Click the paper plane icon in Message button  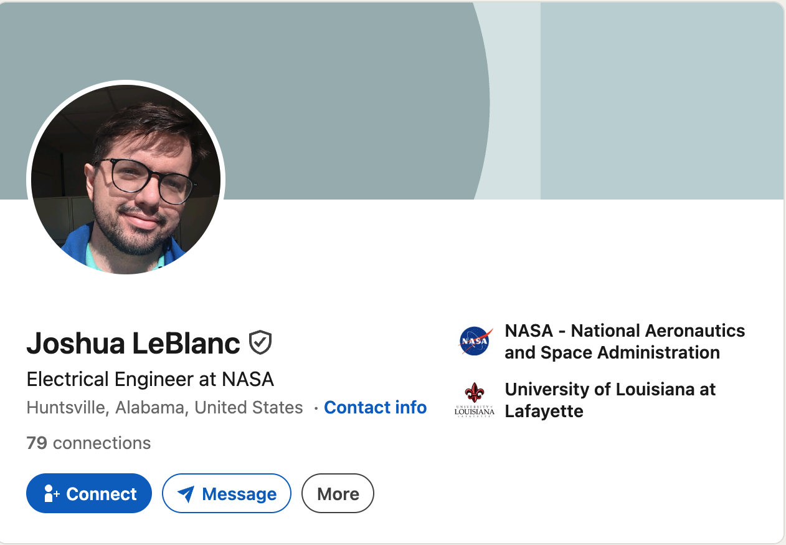coord(186,494)
